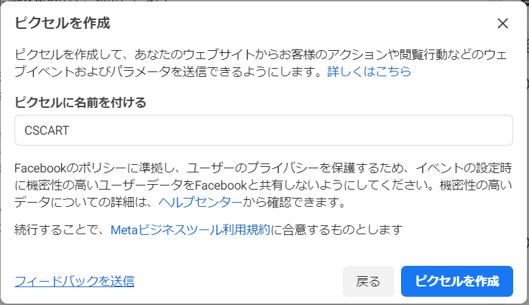Click blank header area left of X
This screenshot has width=529, height=305.
coord(310,23)
